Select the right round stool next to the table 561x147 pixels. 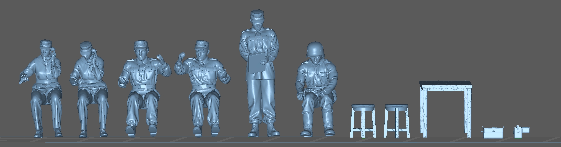pos(397,121)
